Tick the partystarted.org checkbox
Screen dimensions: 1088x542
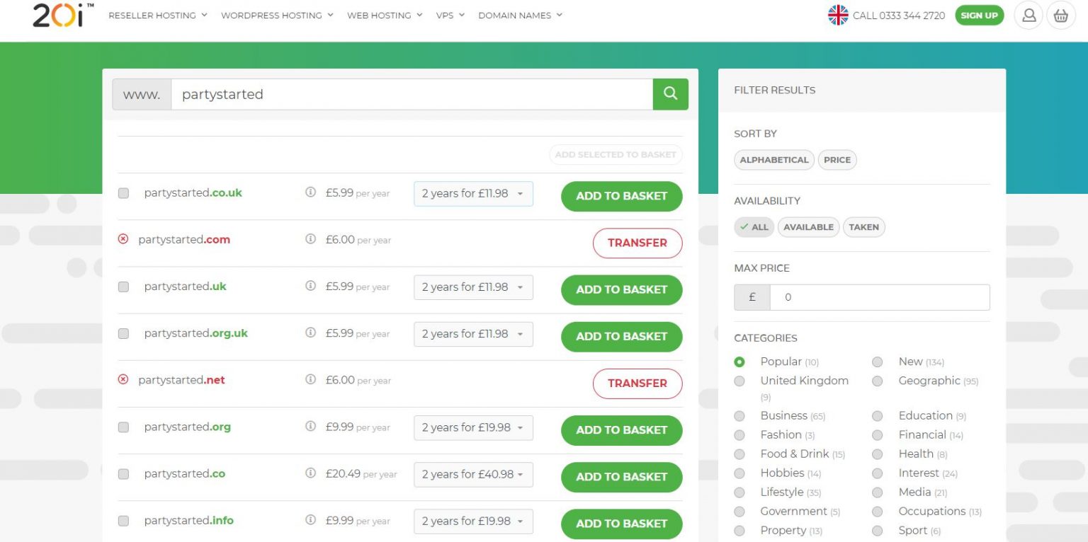pos(124,427)
